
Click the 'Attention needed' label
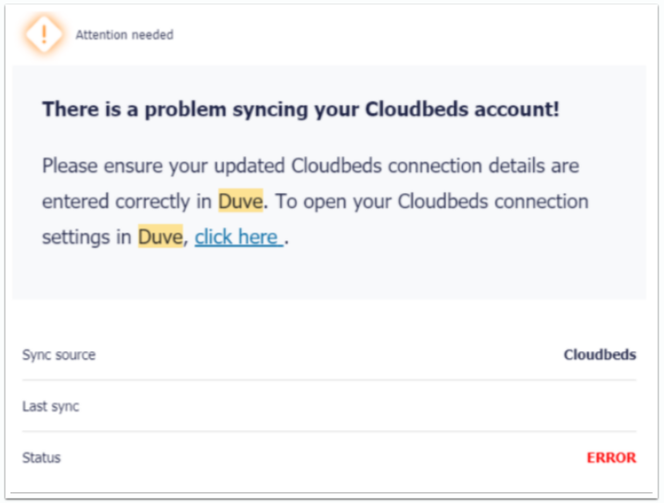tap(124, 35)
